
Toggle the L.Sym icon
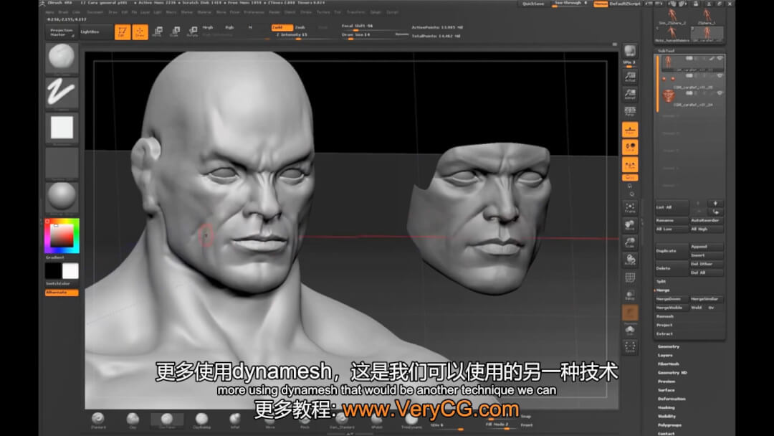[630, 165]
